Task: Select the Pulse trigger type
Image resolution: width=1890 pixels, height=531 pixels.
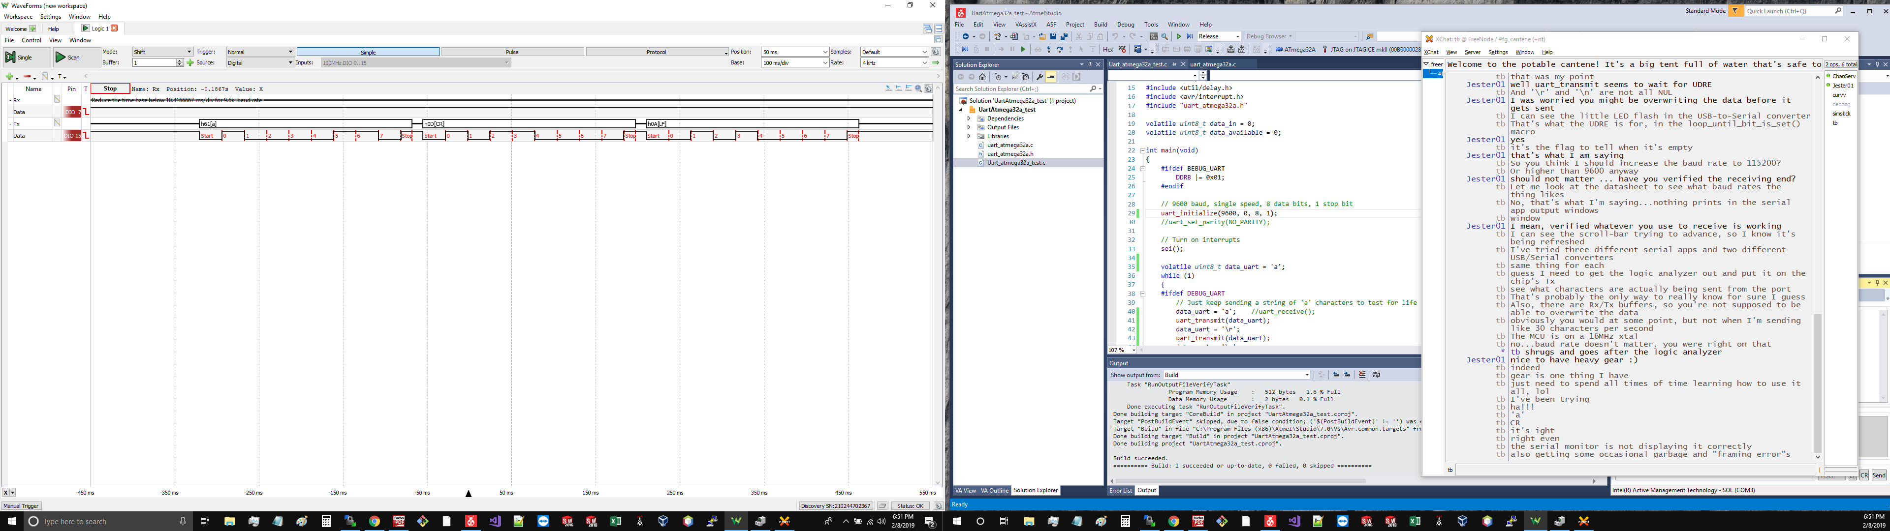Action: click(x=512, y=52)
